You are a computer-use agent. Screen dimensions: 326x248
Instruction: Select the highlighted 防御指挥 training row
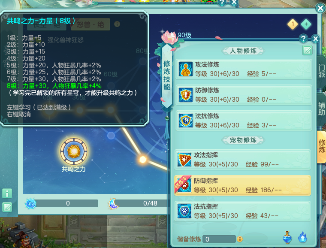click(x=242, y=185)
